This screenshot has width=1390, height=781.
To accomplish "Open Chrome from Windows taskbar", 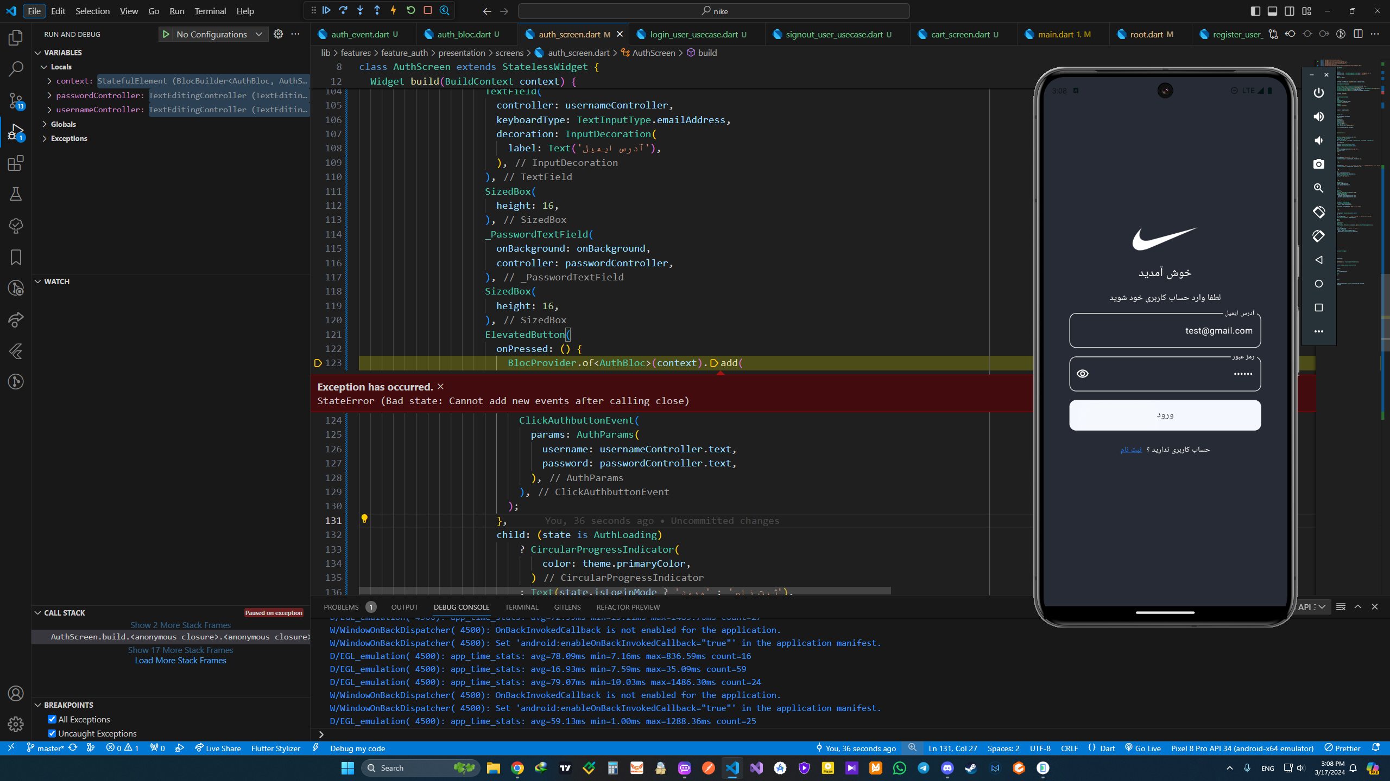I will click(517, 768).
